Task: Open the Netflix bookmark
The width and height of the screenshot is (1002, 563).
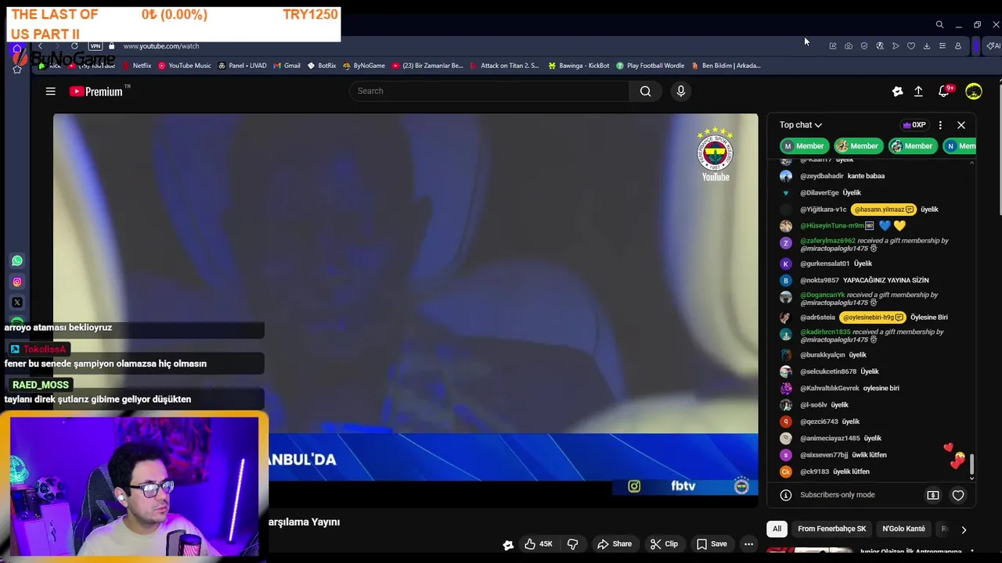Action: click(136, 66)
